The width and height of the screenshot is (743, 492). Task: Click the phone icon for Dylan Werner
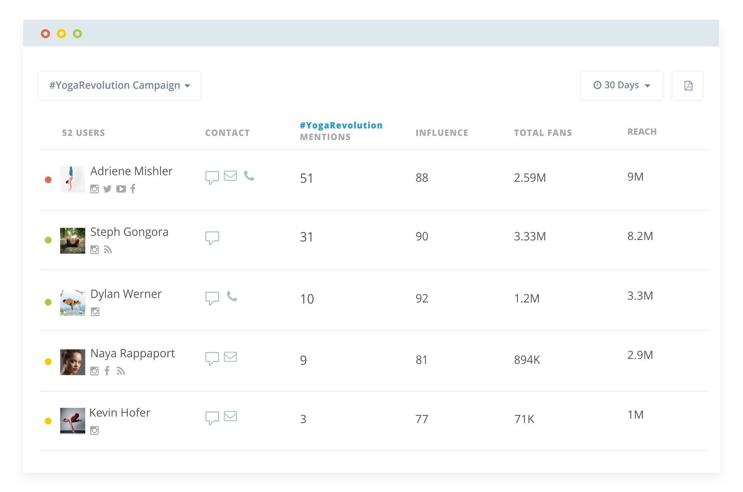click(232, 296)
